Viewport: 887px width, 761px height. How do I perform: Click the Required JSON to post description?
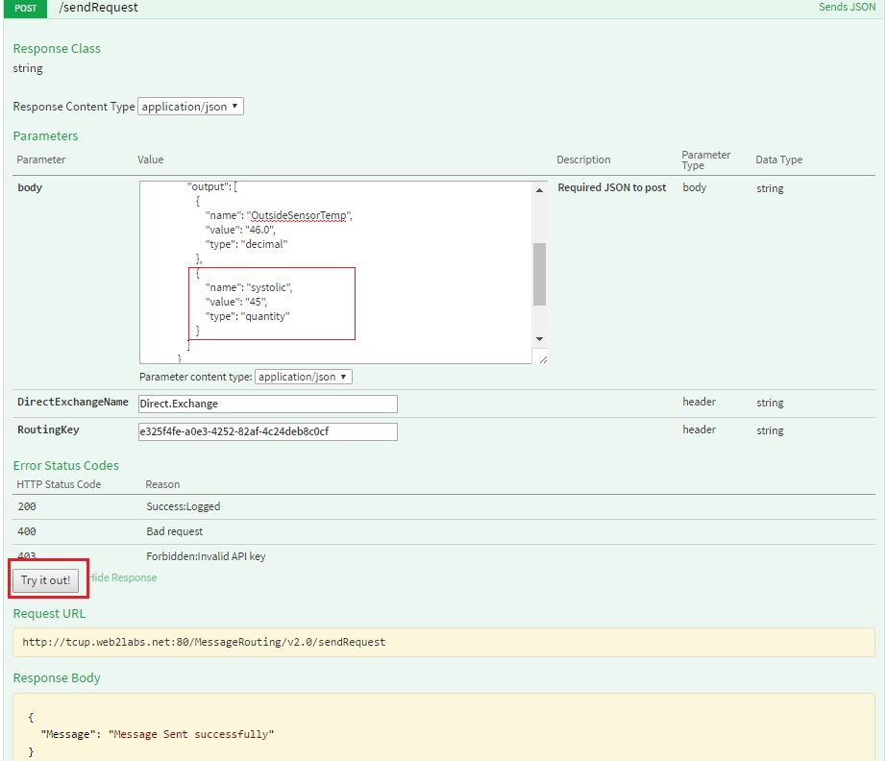point(612,187)
